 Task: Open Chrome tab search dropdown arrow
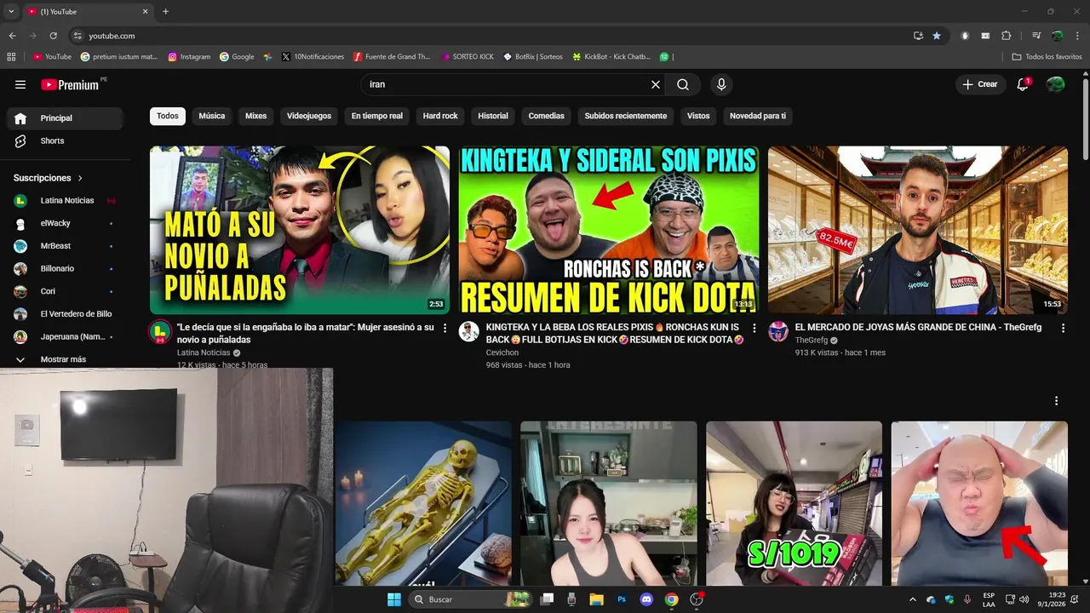click(x=11, y=12)
